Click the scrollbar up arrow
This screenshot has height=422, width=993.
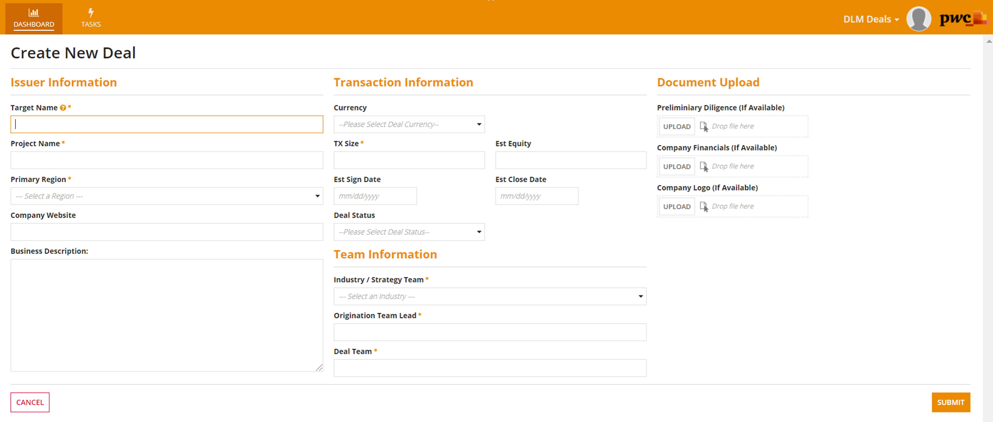[989, 41]
